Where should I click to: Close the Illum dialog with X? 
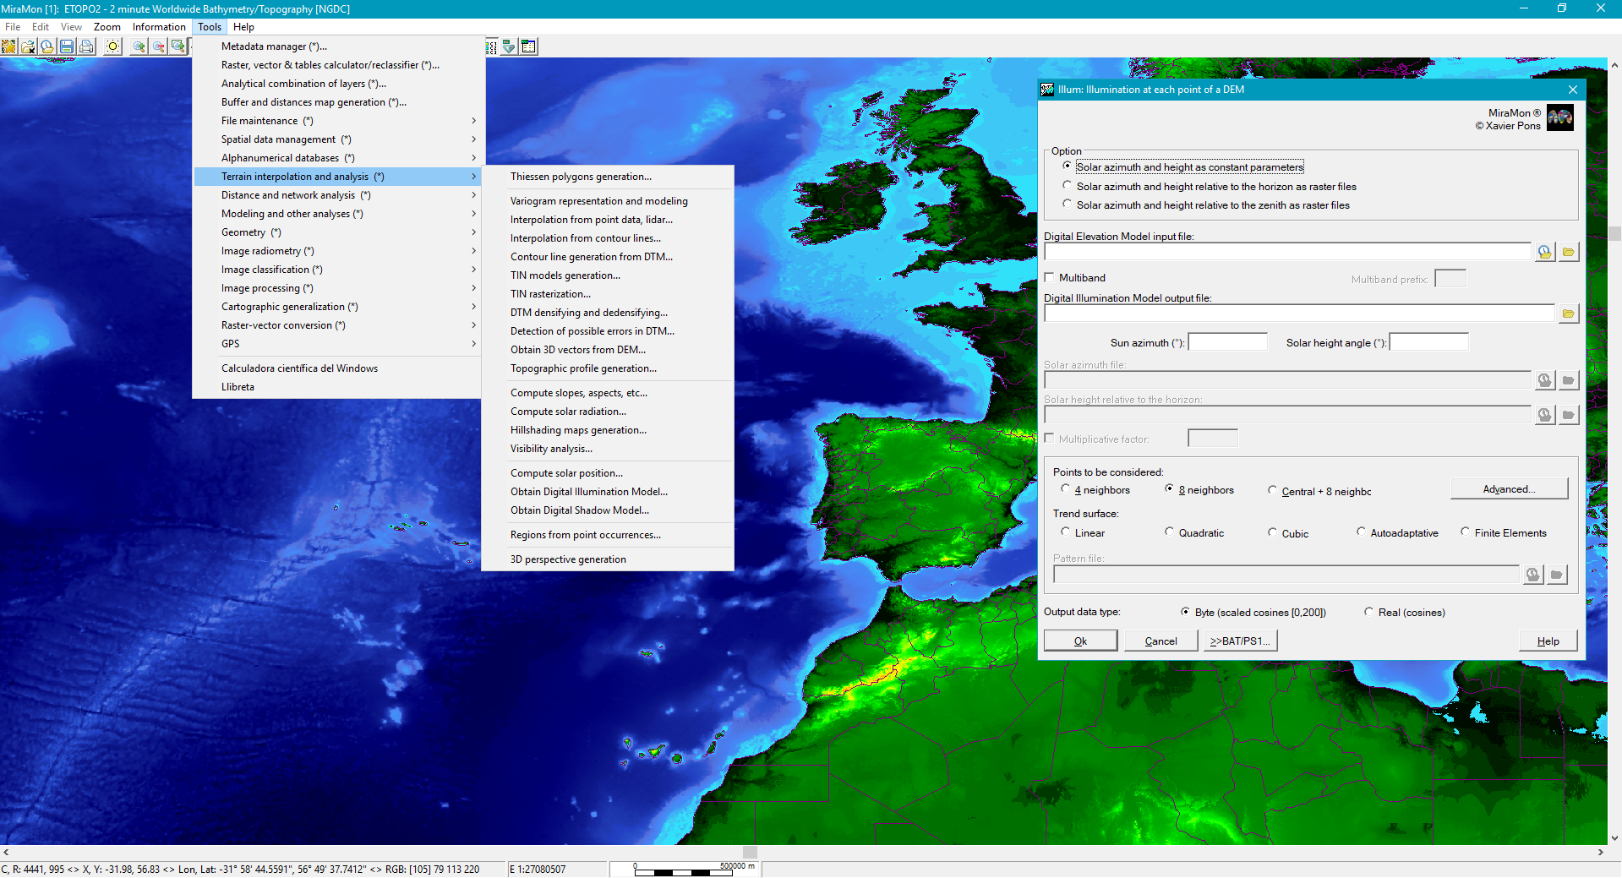coord(1573,90)
